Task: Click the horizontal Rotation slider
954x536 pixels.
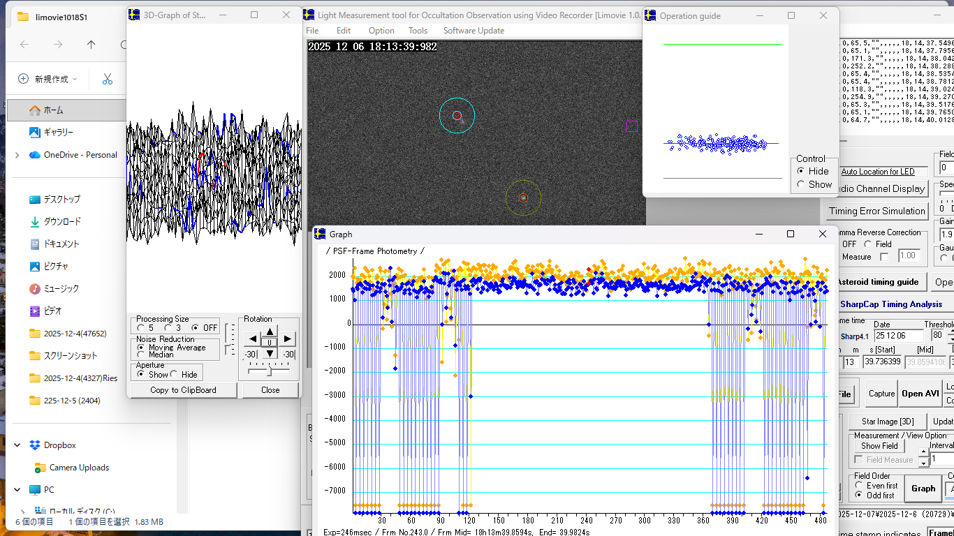Action: point(270,371)
